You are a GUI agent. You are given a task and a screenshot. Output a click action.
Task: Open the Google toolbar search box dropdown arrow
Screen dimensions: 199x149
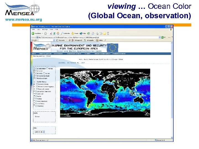pos(54,40)
